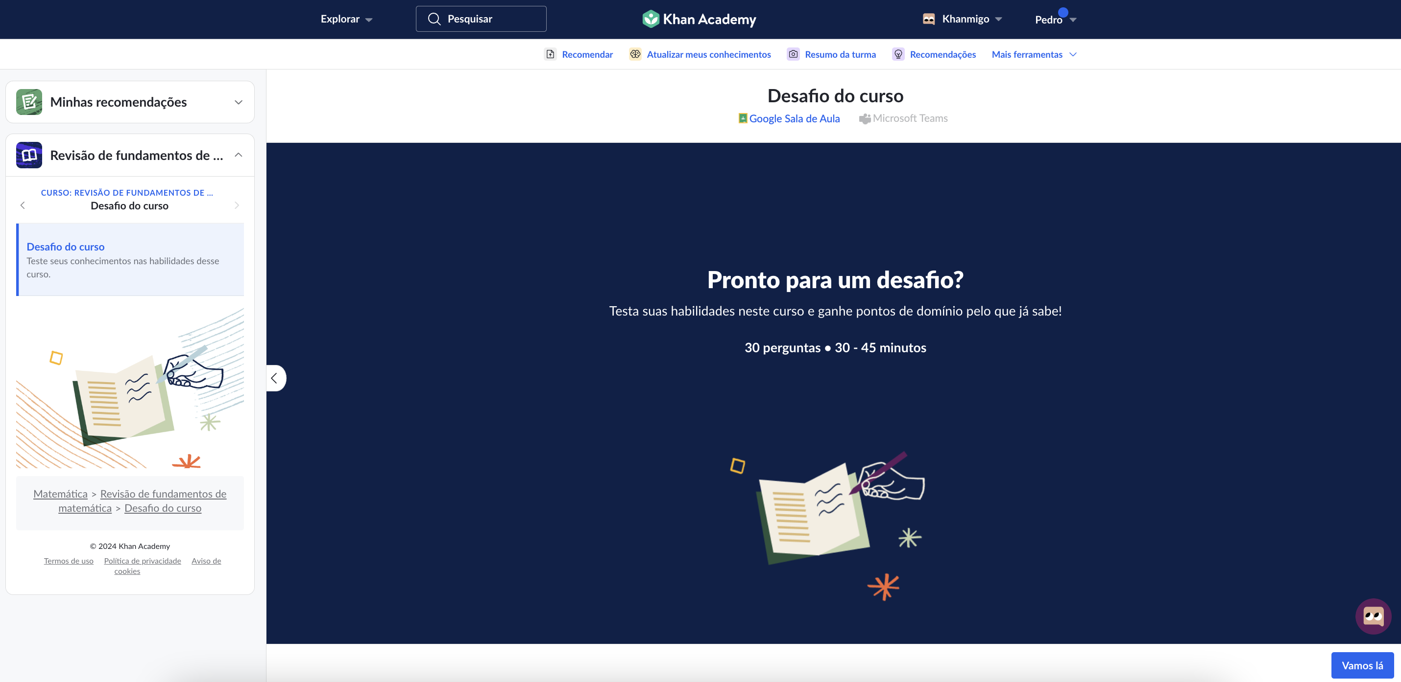Viewport: 1401px width, 682px height.
Task: Expand the Minhas recomendações panel chevron
Action: click(238, 102)
